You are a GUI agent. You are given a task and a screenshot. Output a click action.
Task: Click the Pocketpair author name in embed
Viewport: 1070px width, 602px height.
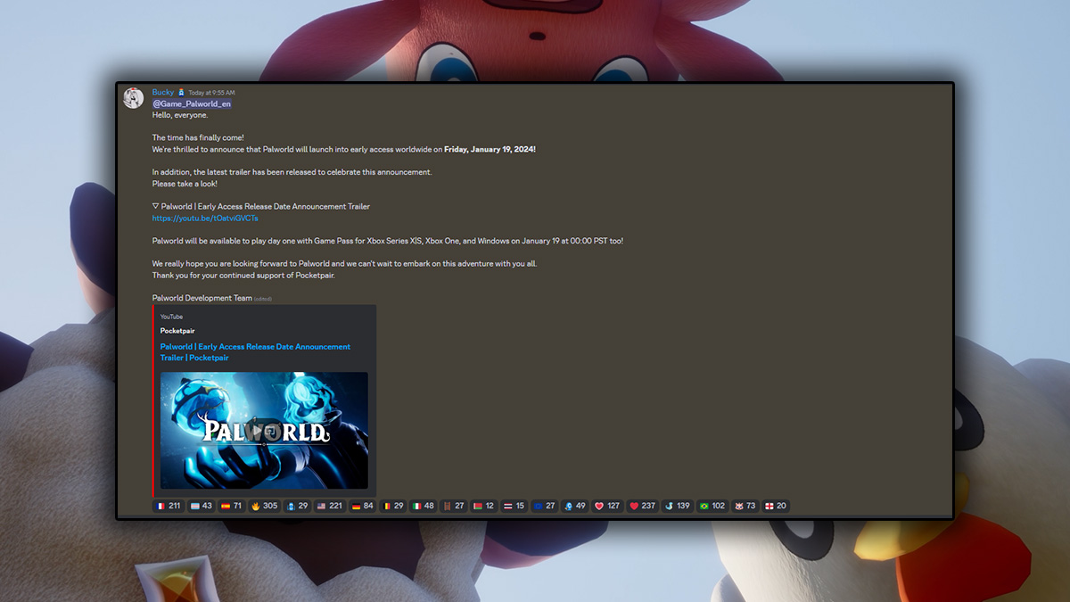click(x=177, y=331)
